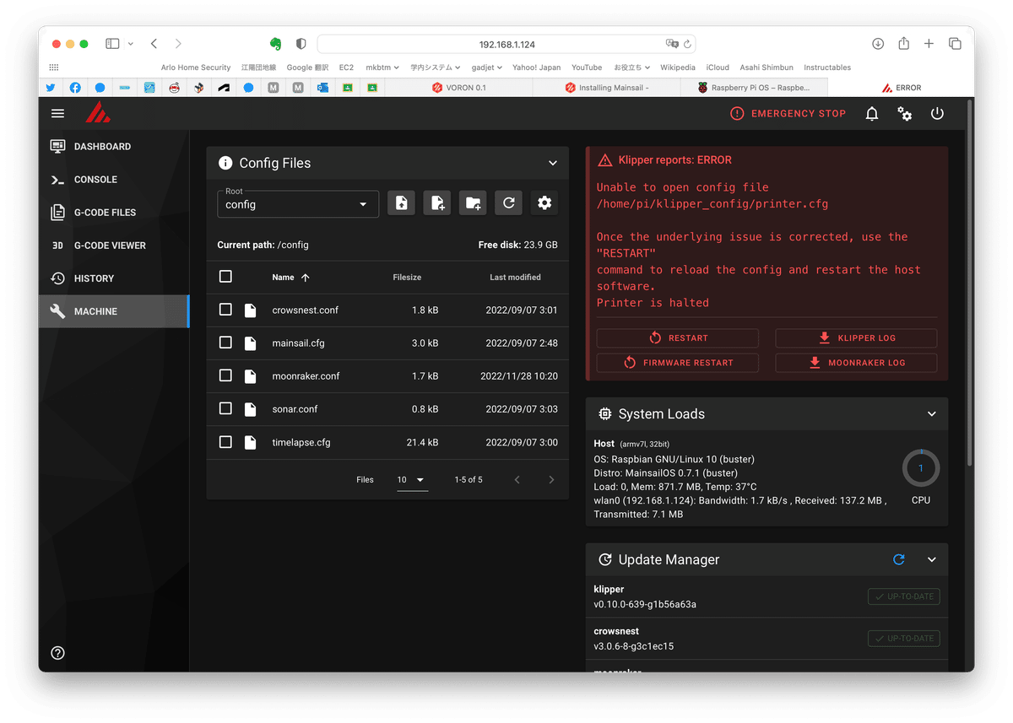The height and width of the screenshot is (723, 1013).
Task: Click the klipper UP-TO-DATE button
Action: point(904,596)
